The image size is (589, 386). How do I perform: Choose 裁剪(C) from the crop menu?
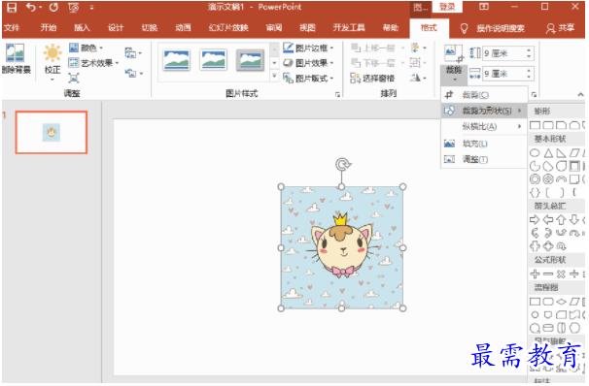[484, 95]
